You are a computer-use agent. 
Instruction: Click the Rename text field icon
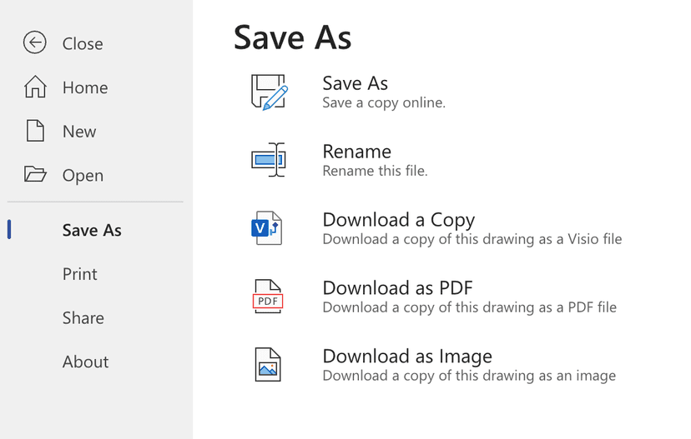269,159
